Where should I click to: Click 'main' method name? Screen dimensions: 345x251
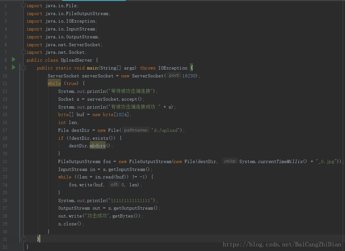tap(92, 68)
